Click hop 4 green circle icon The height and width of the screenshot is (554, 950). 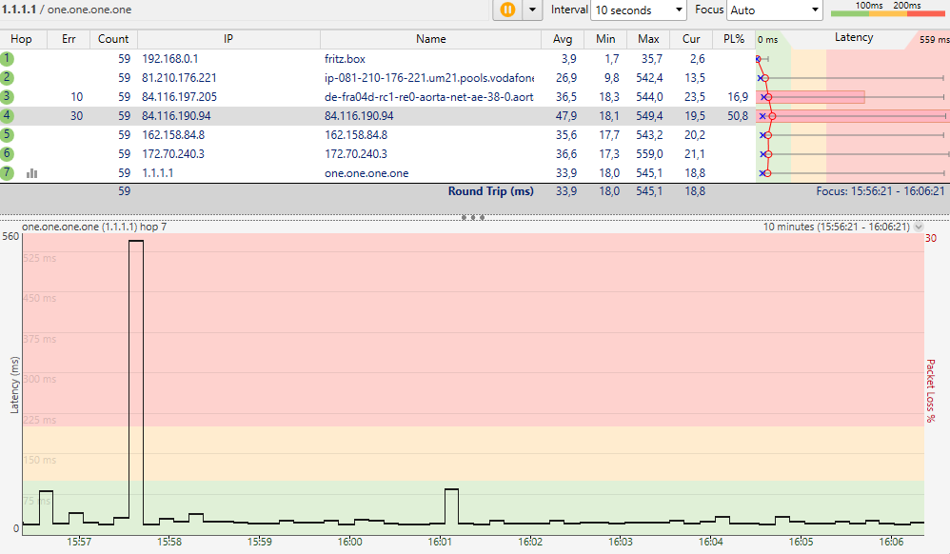coord(7,115)
